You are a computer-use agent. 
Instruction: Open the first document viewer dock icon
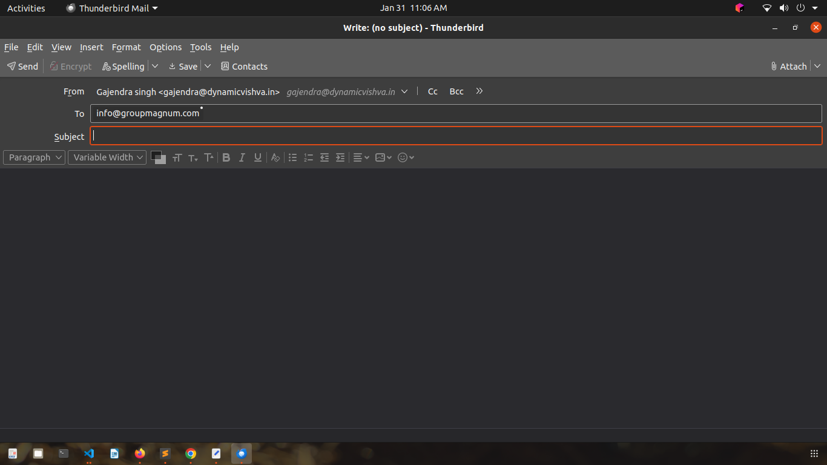pos(13,453)
